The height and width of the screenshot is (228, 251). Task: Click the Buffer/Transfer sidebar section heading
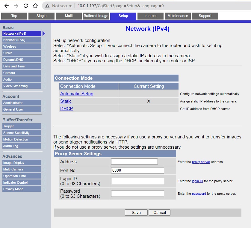(17, 120)
